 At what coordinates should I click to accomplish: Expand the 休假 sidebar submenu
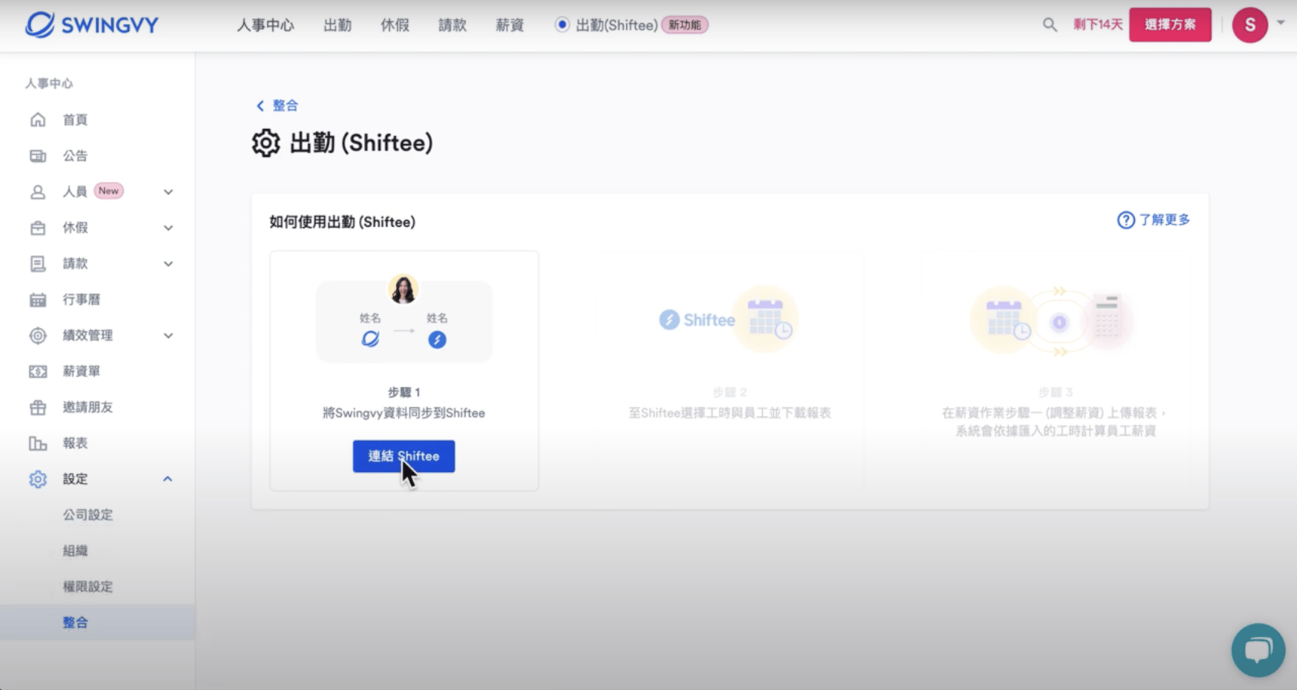click(168, 228)
